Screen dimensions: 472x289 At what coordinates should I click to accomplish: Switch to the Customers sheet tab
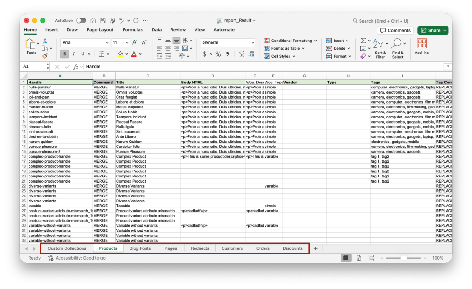click(232, 248)
